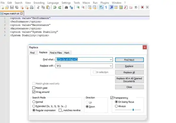
Task: Switch to Find in Files tab
Action: coord(56,53)
